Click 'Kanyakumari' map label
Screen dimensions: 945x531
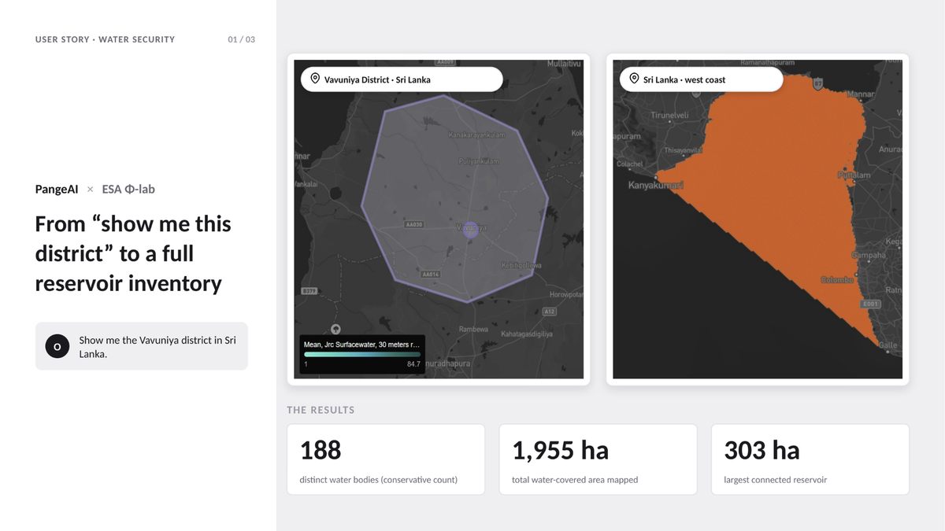pyautogui.click(x=655, y=186)
